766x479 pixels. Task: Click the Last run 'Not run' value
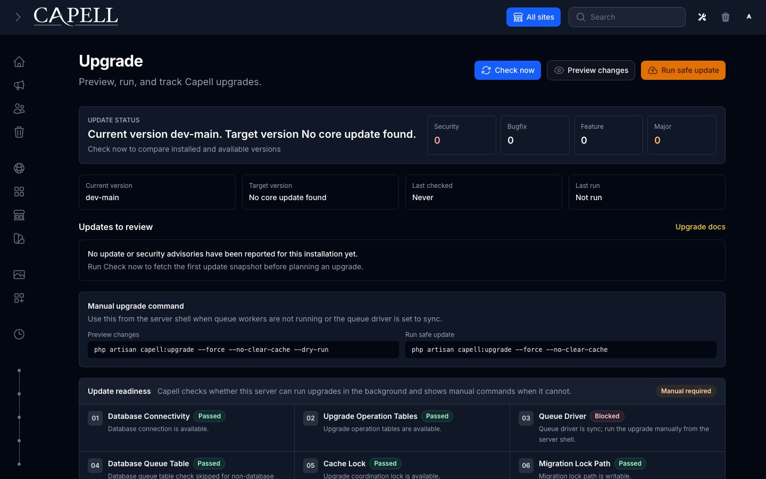pyautogui.click(x=589, y=197)
